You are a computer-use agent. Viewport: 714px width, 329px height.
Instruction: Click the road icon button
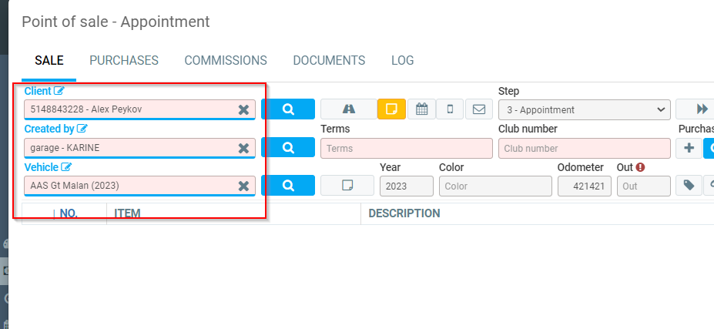click(x=348, y=109)
